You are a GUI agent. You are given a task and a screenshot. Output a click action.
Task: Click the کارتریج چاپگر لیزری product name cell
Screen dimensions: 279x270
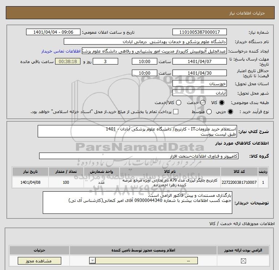170,182
